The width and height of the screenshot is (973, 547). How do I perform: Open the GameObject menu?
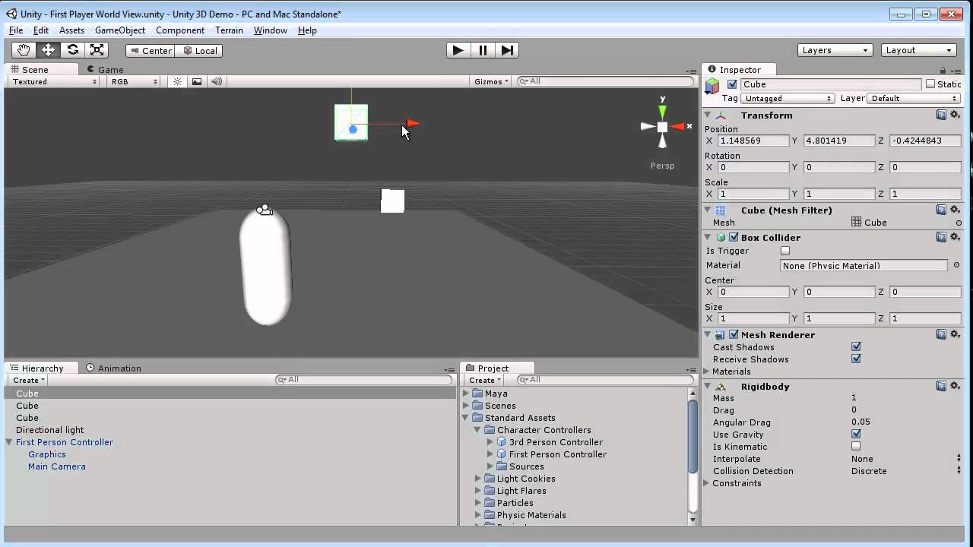click(x=119, y=30)
